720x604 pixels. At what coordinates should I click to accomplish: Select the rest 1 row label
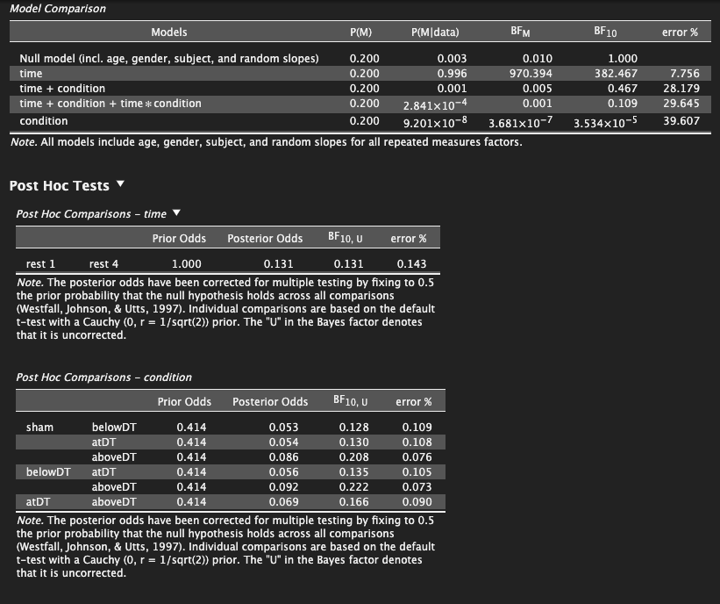(40, 263)
